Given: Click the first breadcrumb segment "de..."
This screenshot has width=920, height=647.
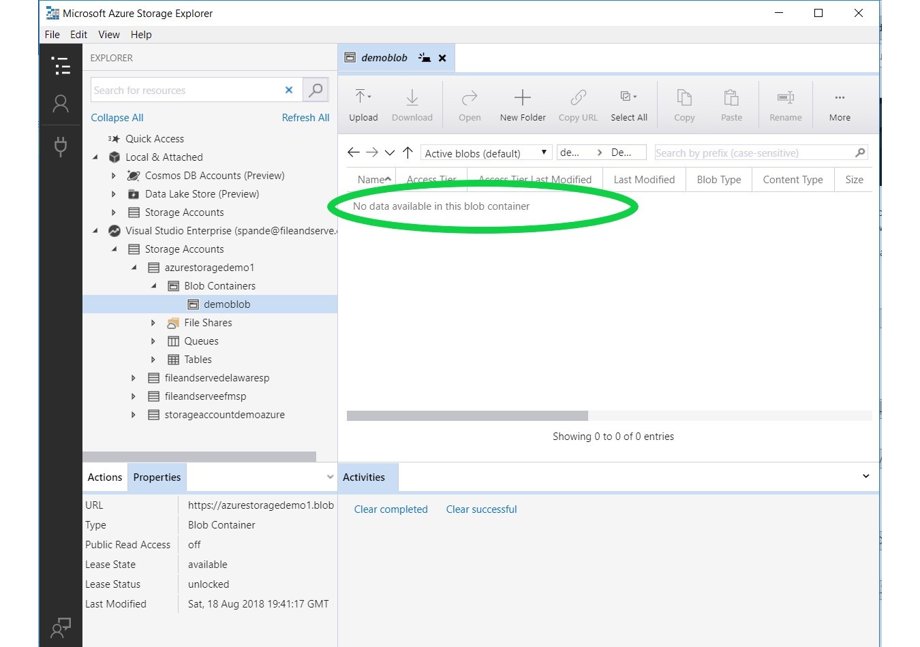Looking at the screenshot, I should [570, 153].
